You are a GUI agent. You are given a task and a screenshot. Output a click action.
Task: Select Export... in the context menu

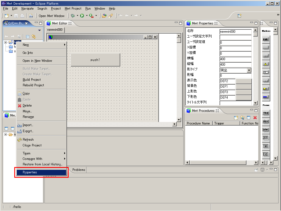tap(41, 131)
